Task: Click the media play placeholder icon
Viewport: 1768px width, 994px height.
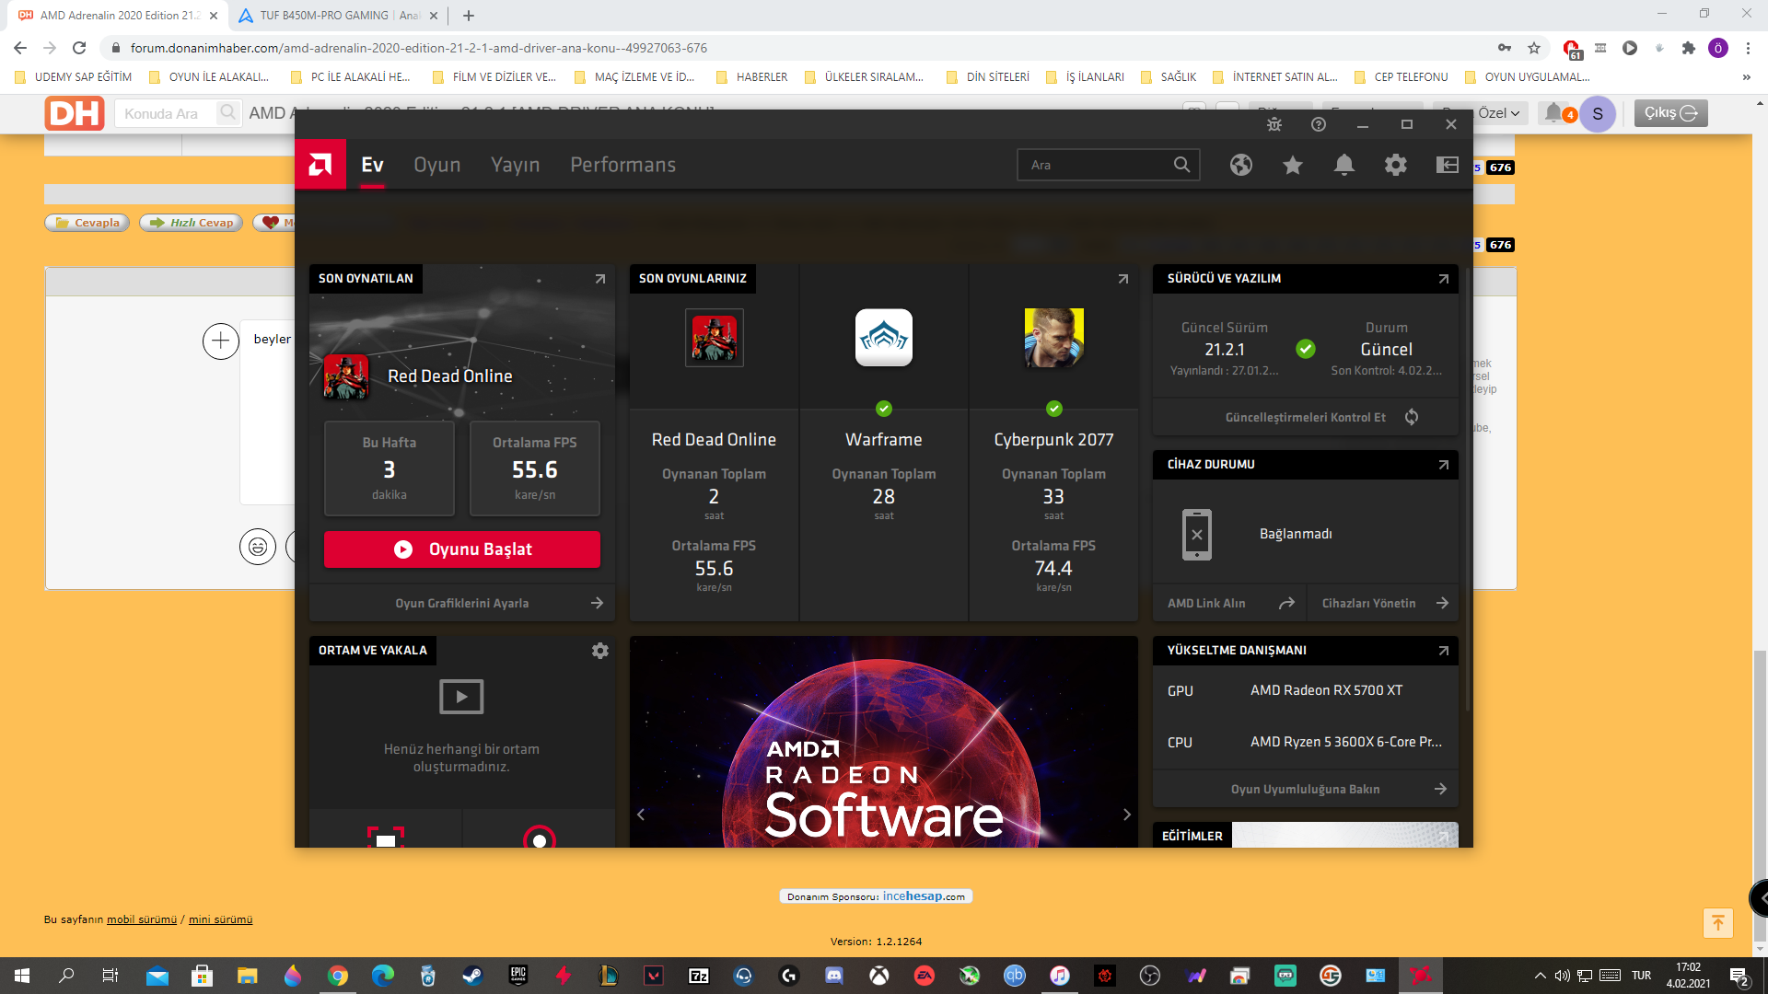Action: [x=461, y=697]
